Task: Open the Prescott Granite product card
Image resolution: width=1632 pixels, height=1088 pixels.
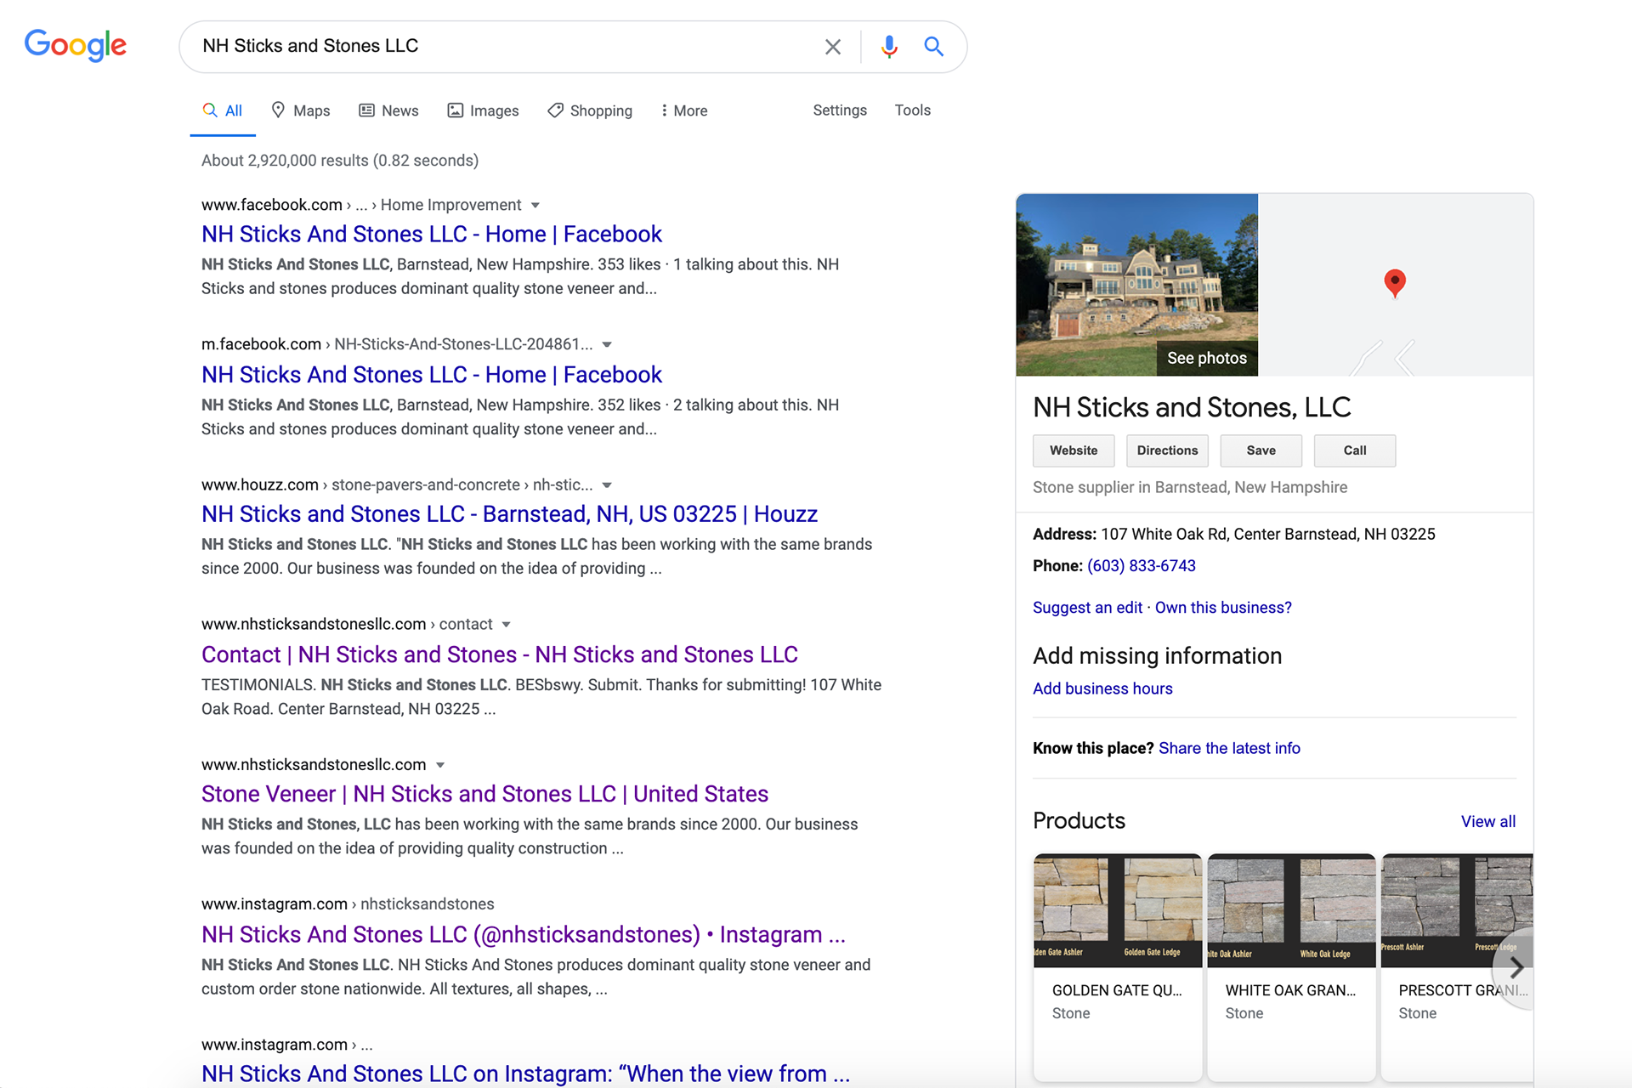Action: (x=1457, y=967)
